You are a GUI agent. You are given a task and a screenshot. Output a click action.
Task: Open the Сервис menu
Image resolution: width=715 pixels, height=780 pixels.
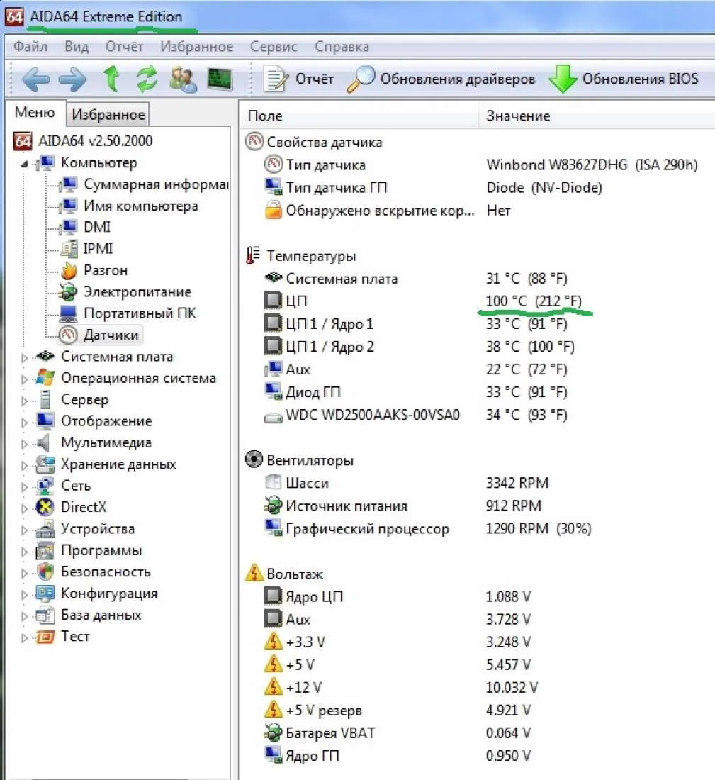[274, 47]
